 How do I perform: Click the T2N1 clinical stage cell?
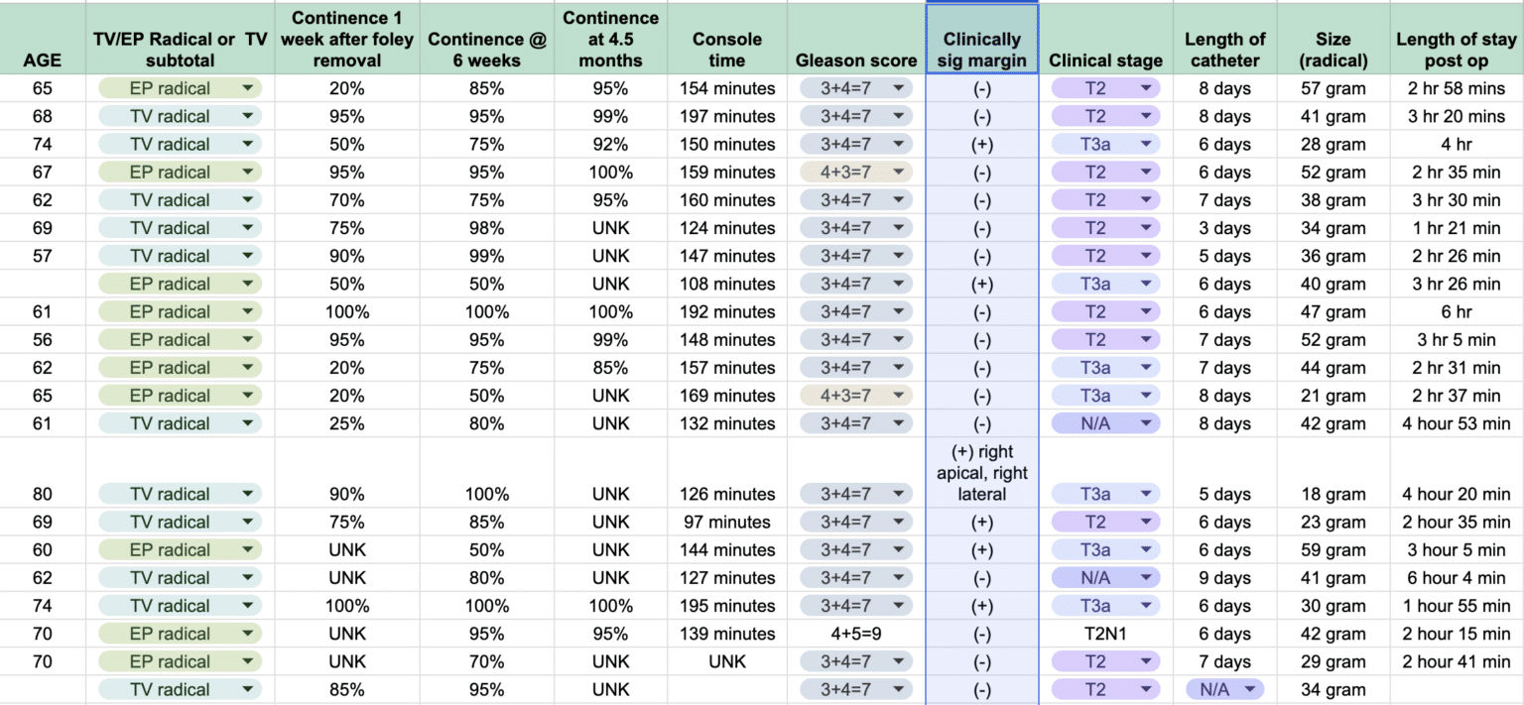click(1105, 634)
